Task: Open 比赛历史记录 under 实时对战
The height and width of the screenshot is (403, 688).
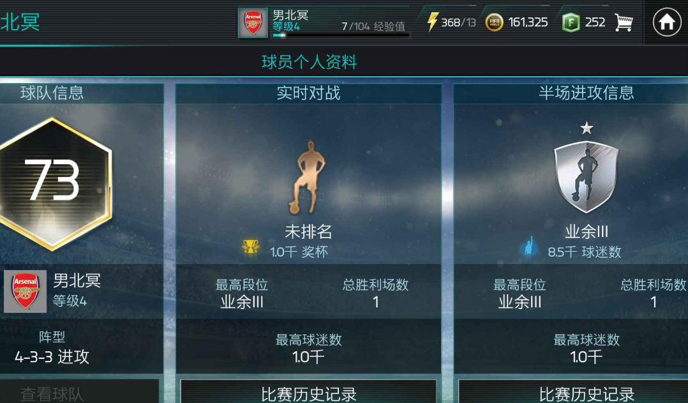Action: point(308,392)
